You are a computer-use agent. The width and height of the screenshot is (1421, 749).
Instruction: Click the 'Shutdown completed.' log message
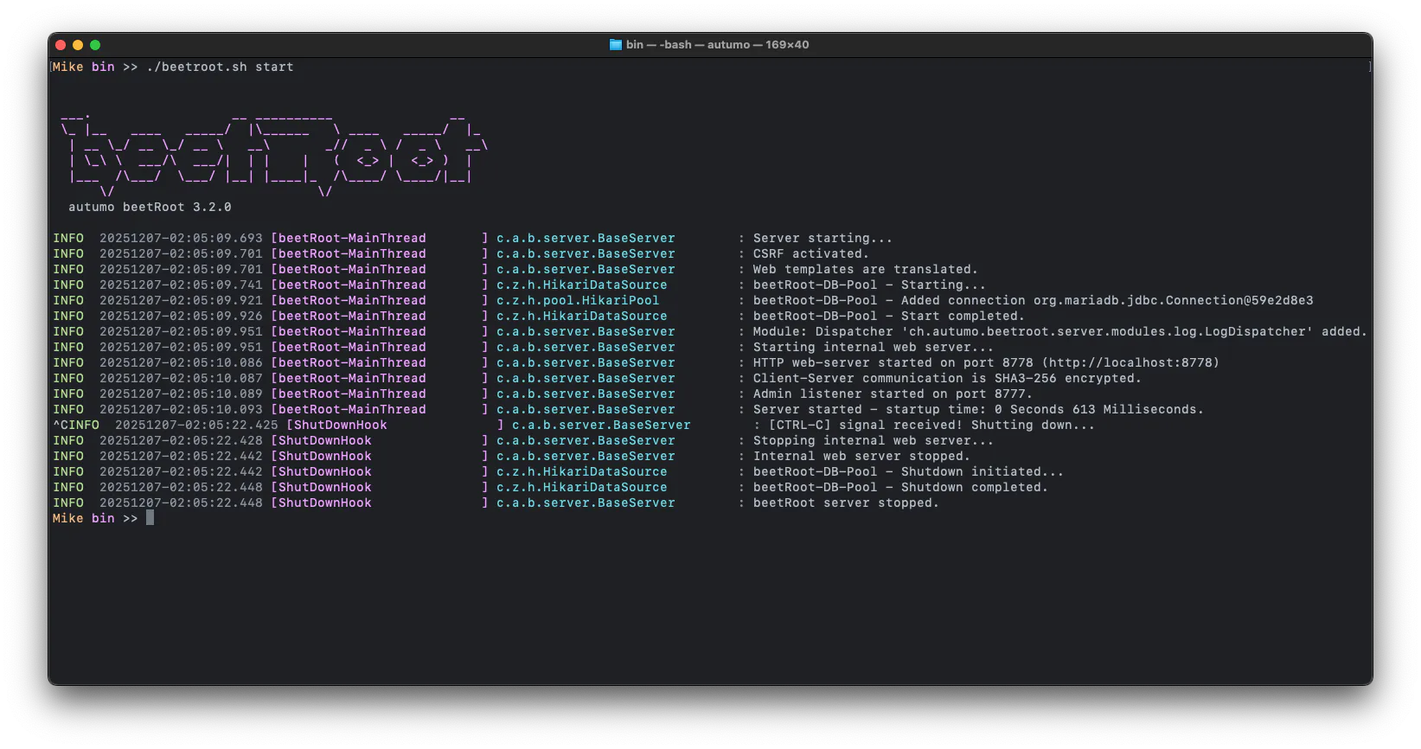(x=900, y=487)
